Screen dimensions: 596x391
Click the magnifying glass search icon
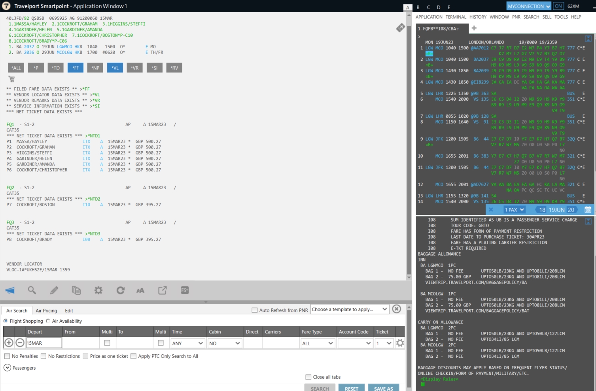pyautogui.click(x=32, y=291)
